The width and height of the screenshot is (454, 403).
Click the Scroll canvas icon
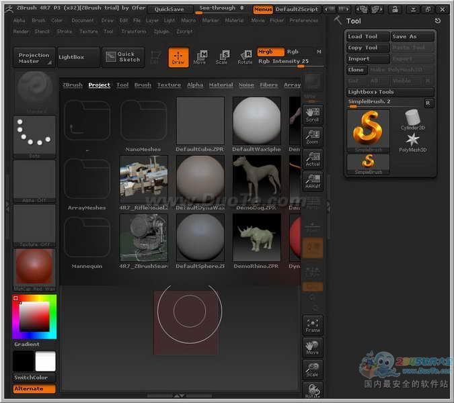pyautogui.click(x=312, y=114)
